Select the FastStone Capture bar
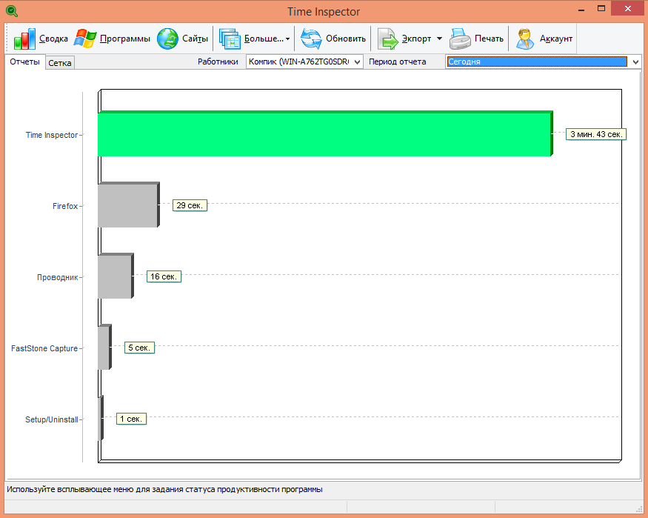Screen dimensions: 648x518 click(104, 347)
